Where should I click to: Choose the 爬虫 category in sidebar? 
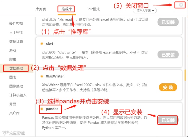click(x=13, y=59)
